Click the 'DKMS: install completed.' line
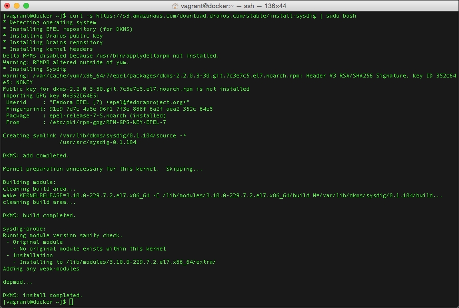The height and width of the screenshot is (308, 459). pyautogui.click(x=43, y=295)
